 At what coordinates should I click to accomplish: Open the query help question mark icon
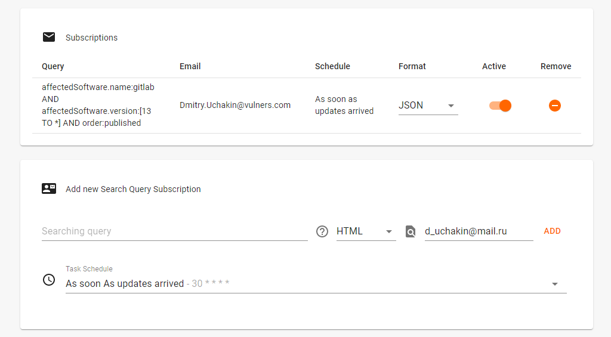(x=322, y=231)
